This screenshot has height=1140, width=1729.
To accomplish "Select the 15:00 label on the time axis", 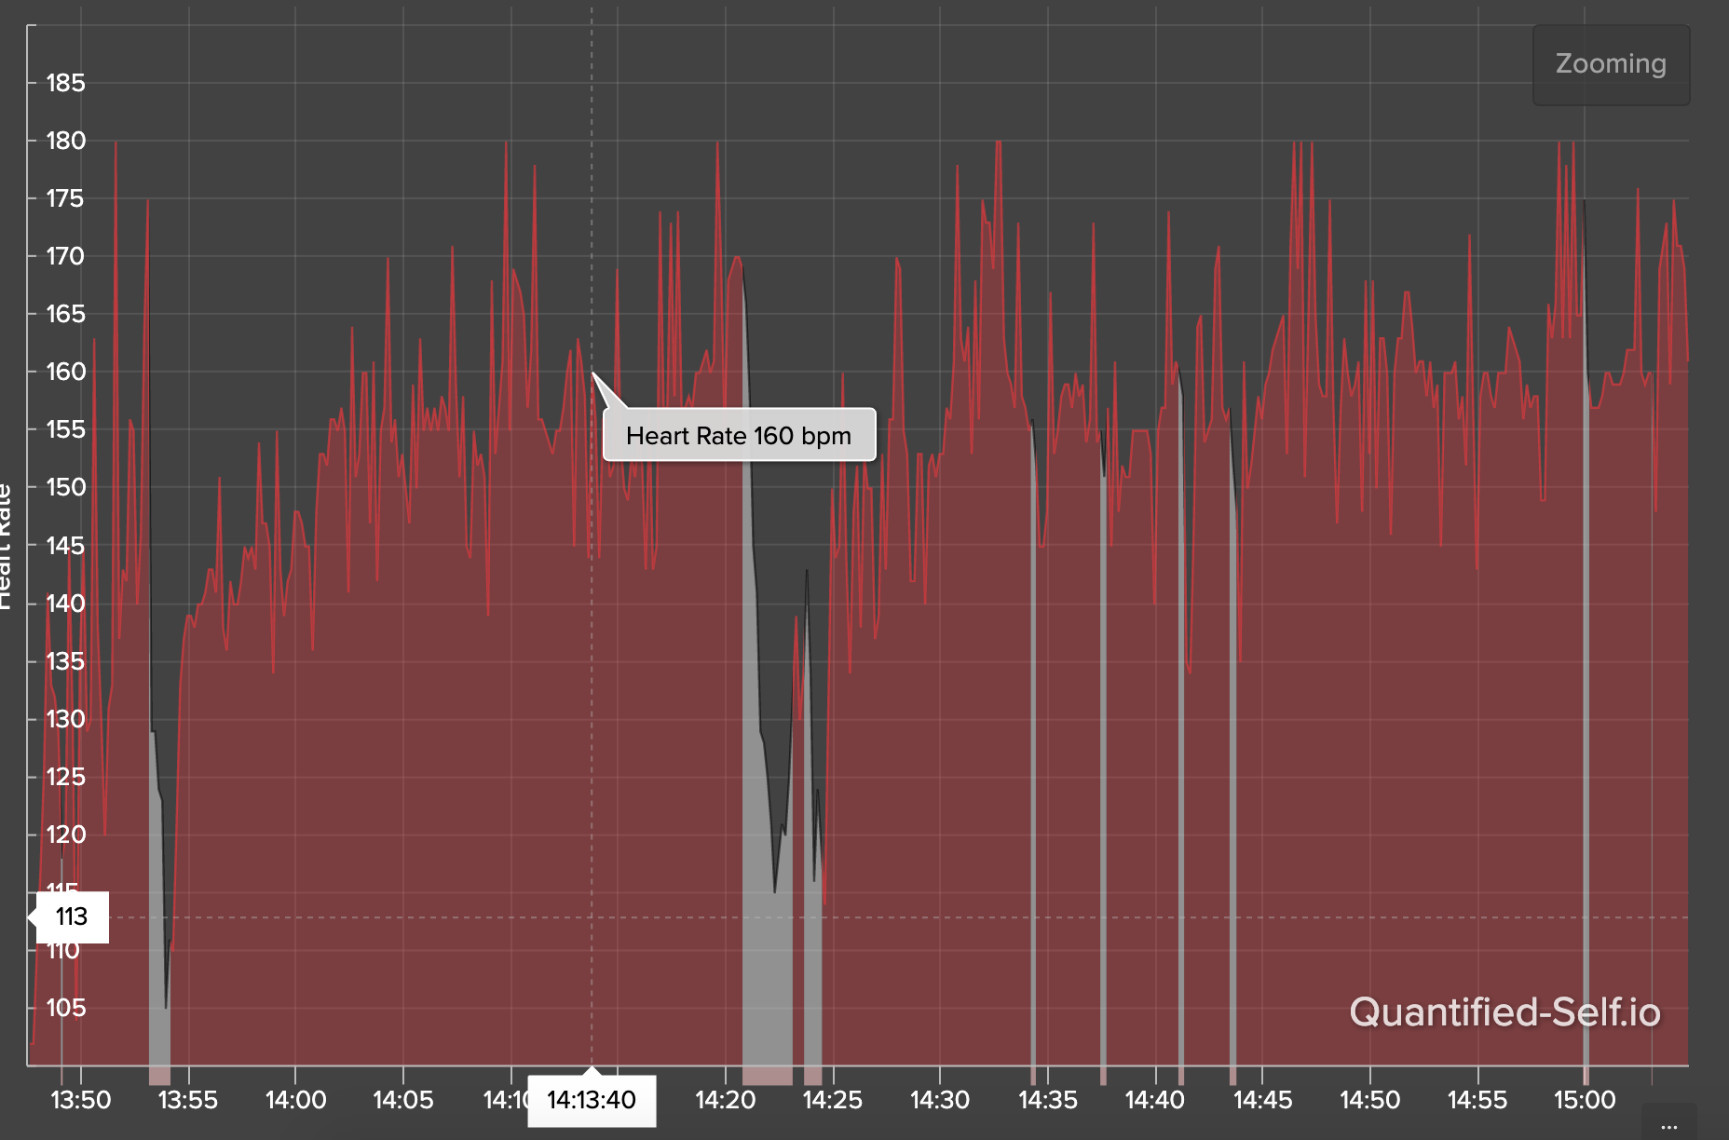I will click(1584, 1098).
